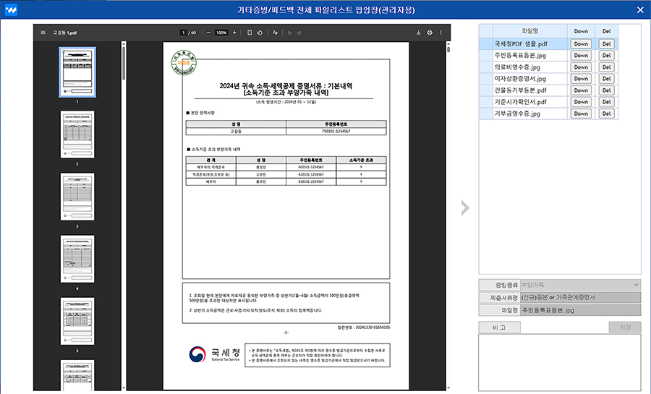Open PDF viewer more actions menu
This screenshot has width=651, height=394.
click(x=441, y=33)
